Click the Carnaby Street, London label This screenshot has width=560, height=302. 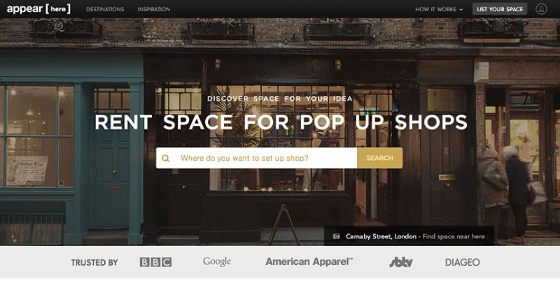(x=381, y=236)
